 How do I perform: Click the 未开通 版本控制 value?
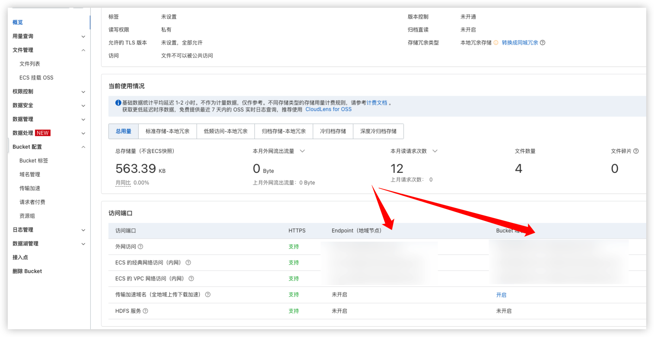[468, 17]
